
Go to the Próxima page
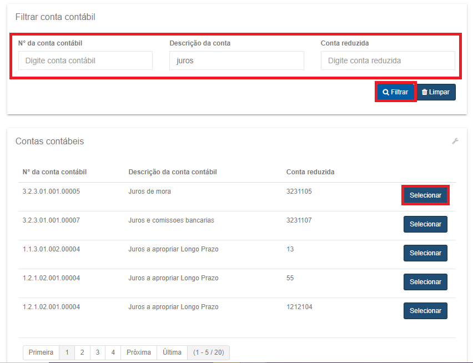pos(139,352)
